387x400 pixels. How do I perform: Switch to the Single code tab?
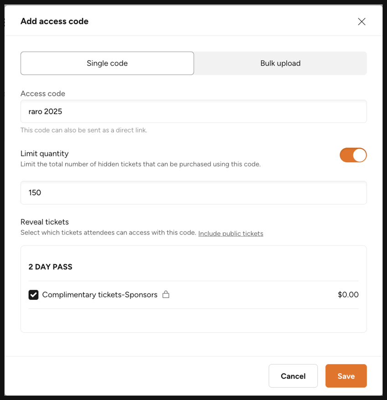[107, 63]
